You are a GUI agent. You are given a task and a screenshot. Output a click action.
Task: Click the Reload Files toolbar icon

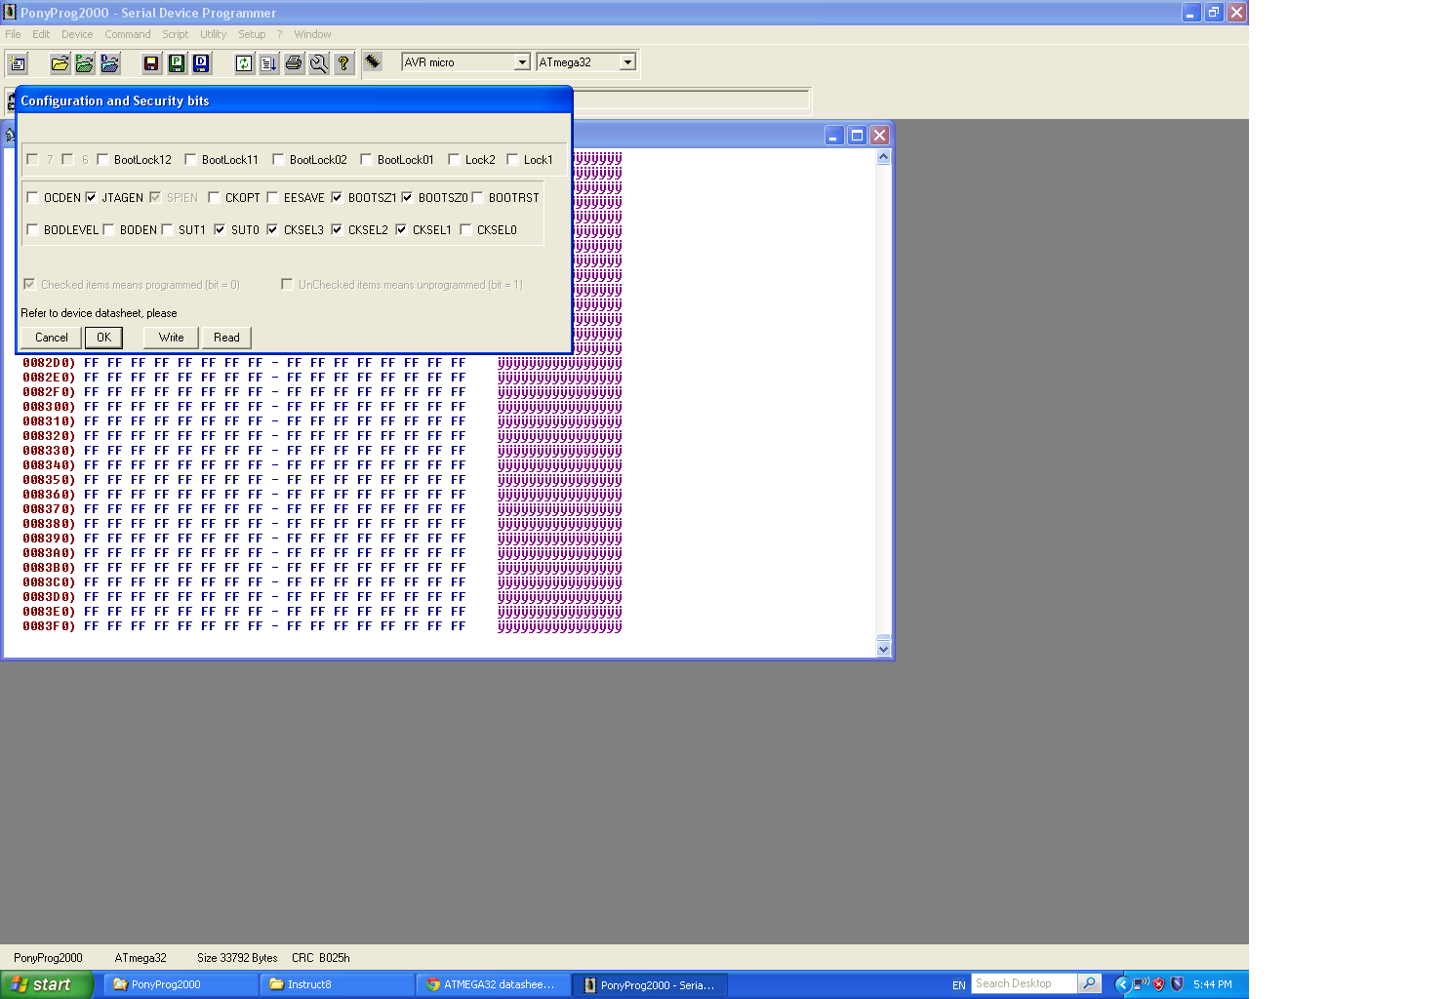click(244, 63)
